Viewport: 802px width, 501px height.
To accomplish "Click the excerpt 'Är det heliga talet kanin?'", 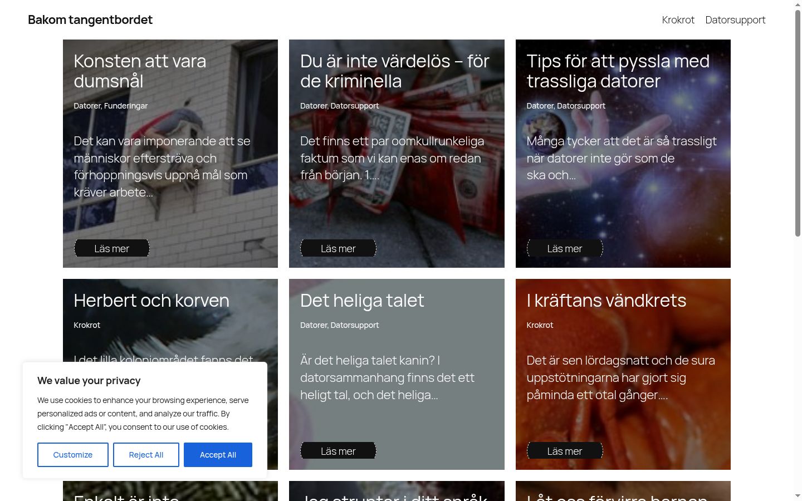I will (387, 377).
